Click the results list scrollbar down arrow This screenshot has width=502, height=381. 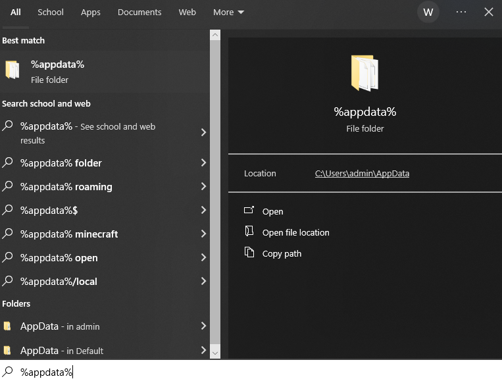215,353
